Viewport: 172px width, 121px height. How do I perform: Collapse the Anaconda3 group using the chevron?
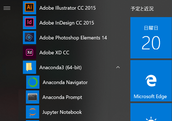click(x=118, y=67)
